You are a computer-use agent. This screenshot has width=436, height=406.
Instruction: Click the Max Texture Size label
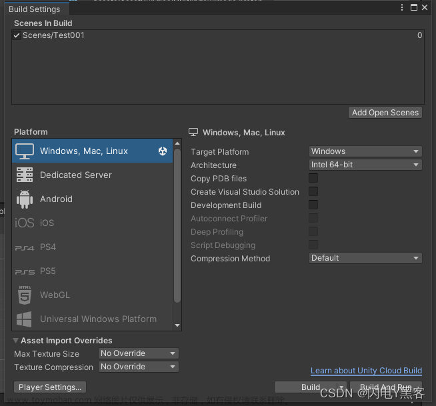pos(47,354)
